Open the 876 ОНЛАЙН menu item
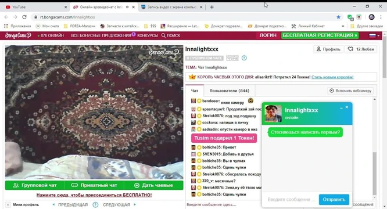 tap(51, 35)
